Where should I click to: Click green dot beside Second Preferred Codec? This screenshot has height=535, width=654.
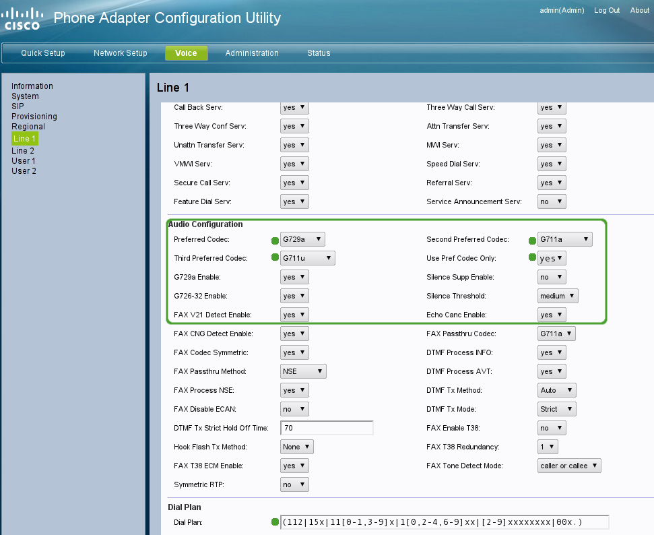pyautogui.click(x=532, y=240)
